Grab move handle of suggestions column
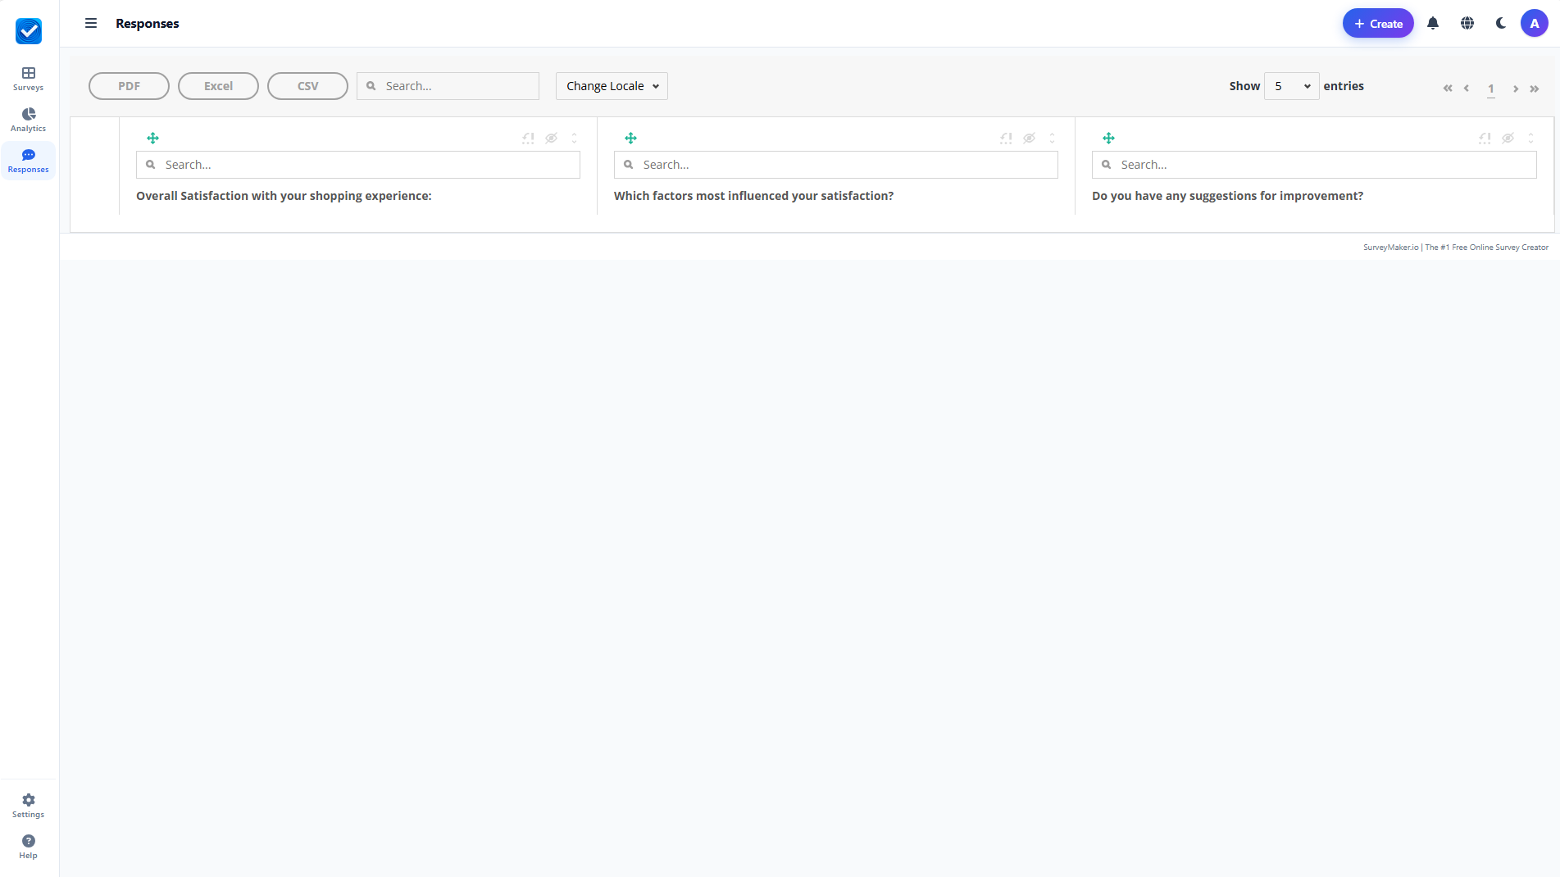The width and height of the screenshot is (1560, 877). pos(1108,138)
